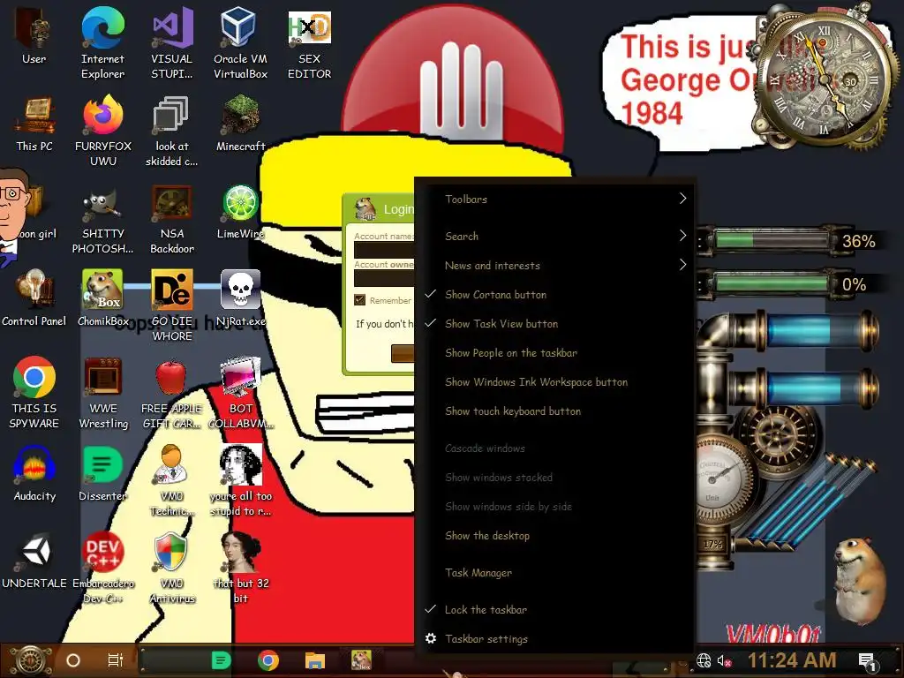Launch LimeWire desktop icon
904x678 pixels.
pos(240,212)
